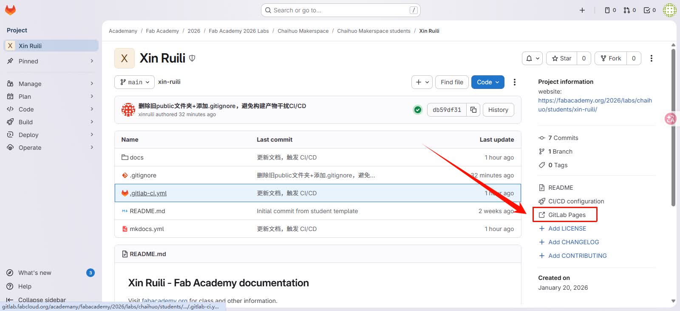Click Add LICENSE

pos(567,228)
